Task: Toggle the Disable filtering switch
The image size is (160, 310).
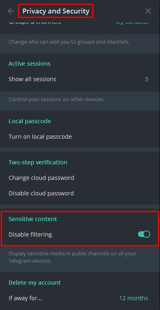Action: coord(144,234)
